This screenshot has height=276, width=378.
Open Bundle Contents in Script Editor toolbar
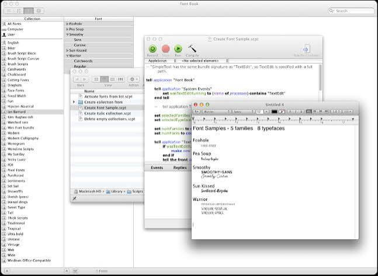point(306,49)
